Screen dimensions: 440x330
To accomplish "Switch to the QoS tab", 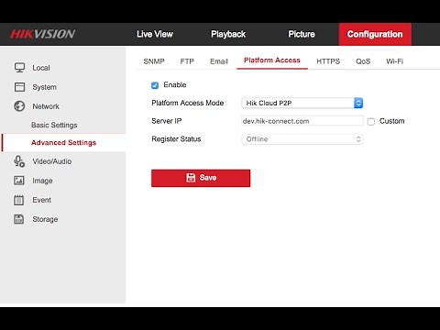I will 363,61.
